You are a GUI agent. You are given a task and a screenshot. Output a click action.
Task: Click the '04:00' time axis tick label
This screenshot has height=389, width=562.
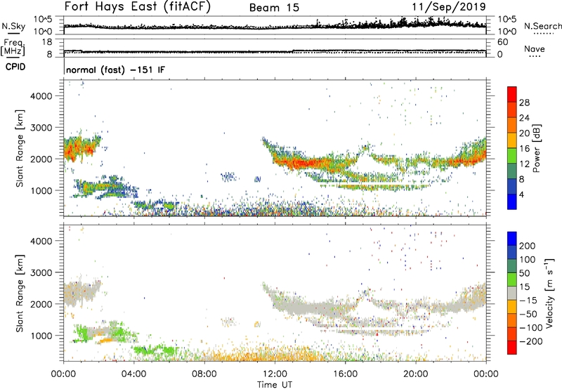coord(134,374)
